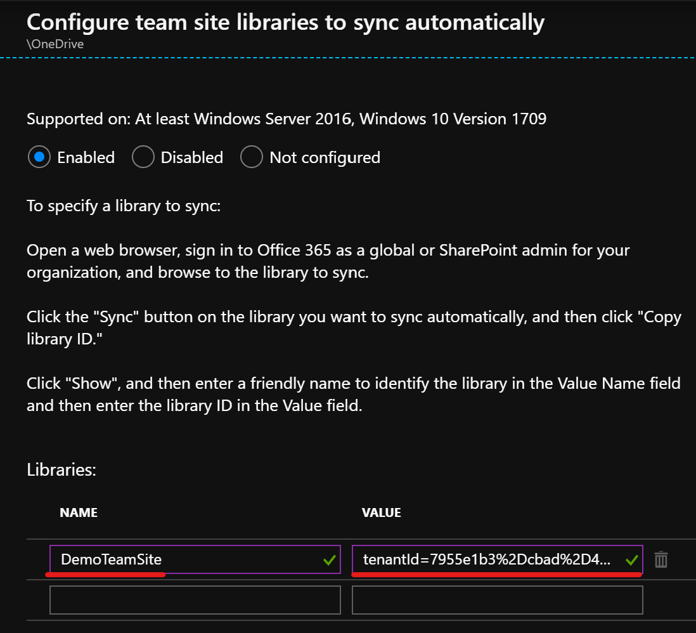Click the 'Configure team site libraries' title
The image size is (696, 633).
(285, 22)
